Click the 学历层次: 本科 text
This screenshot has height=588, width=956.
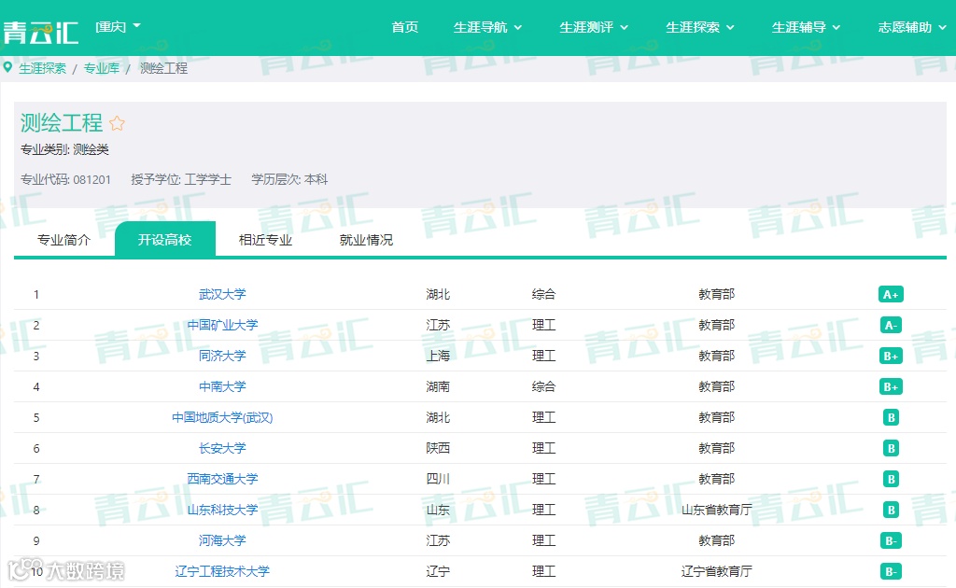(x=289, y=180)
